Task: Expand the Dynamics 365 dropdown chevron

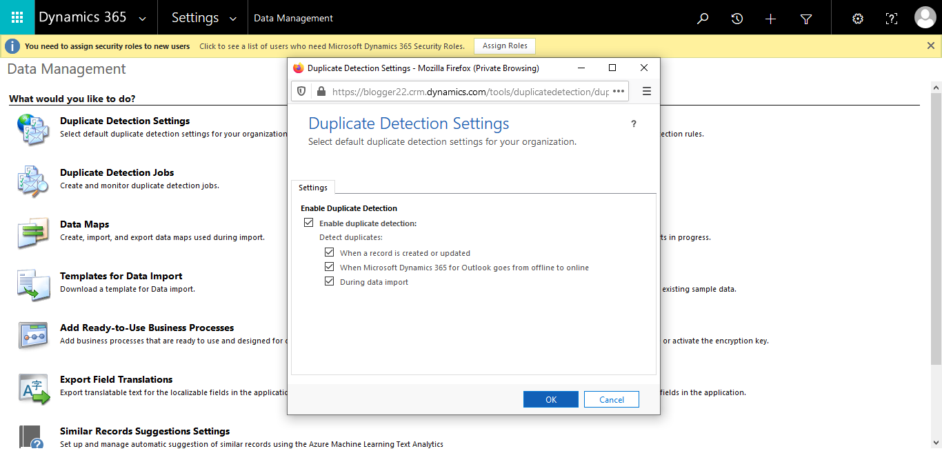Action: pos(143,17)
